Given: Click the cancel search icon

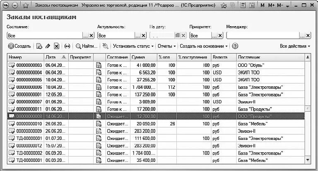Looking at the screenshot, I should (x=105, y=46).
